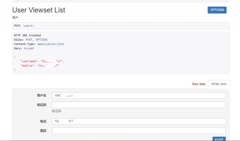Screen dimensions: 240x141
Task: Click the 密码 password input field
Action: 139,131
